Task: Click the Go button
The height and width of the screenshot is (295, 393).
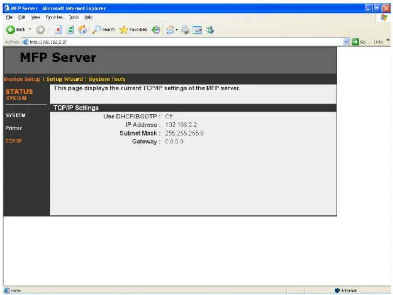Action: tap(359, 42)
